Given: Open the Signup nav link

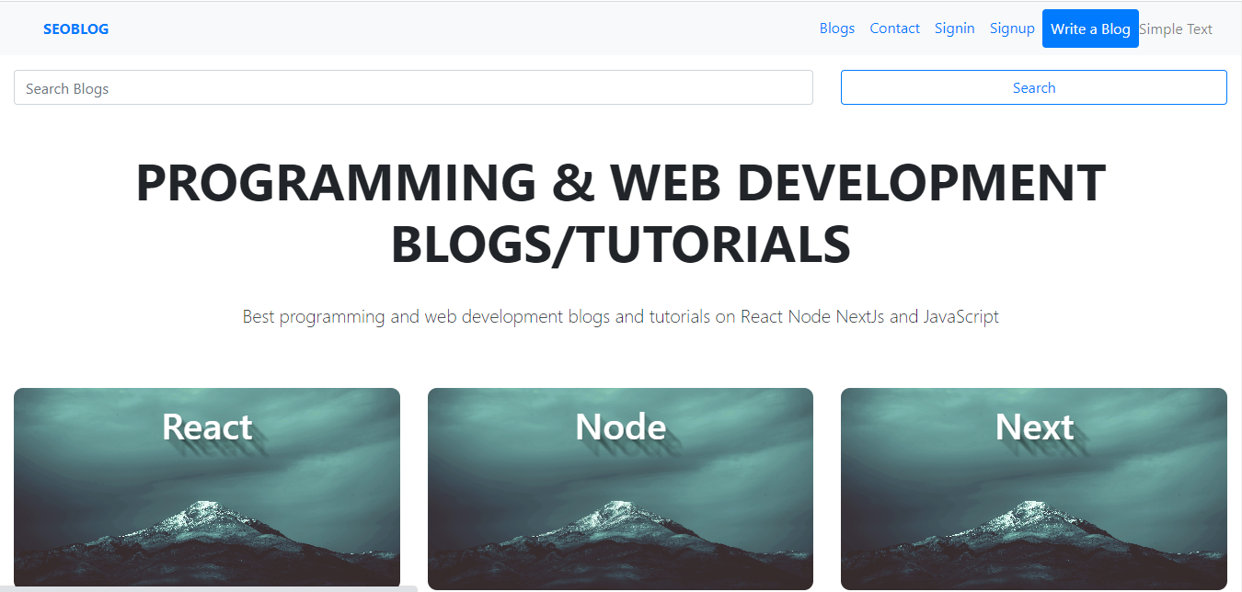Looking at the screenshot, I should (1012, 28).
